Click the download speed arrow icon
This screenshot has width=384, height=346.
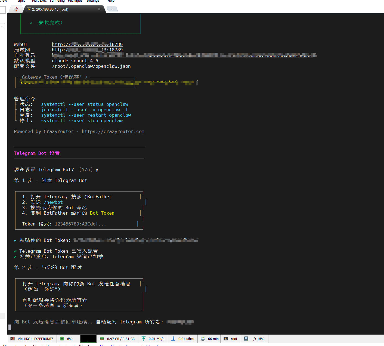173,339
